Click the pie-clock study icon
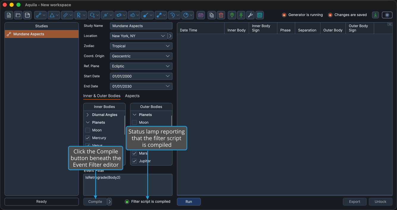The image size is (397, 210). tap(186, 15)
